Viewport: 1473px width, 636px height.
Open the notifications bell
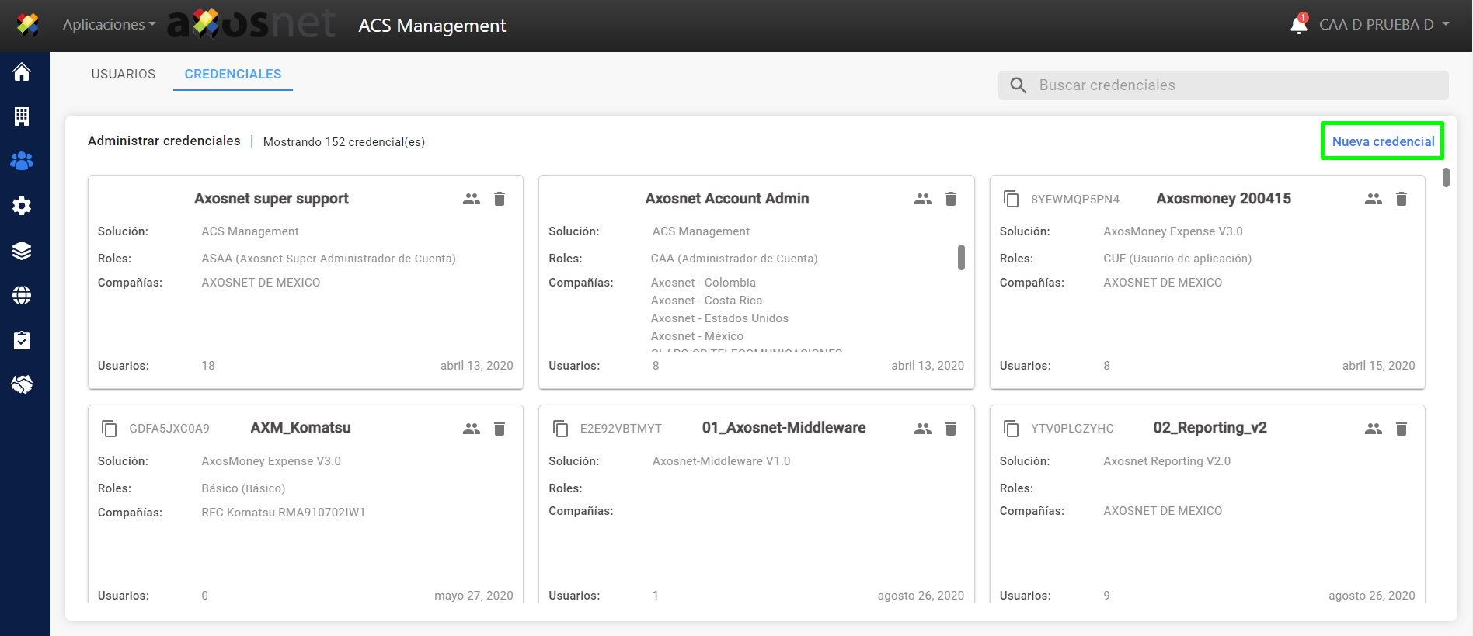(x=1298, y=25)
